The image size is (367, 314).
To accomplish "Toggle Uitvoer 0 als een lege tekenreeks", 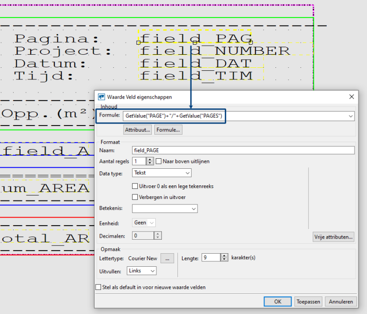I will pyautogui.click(x=135, y=186).
